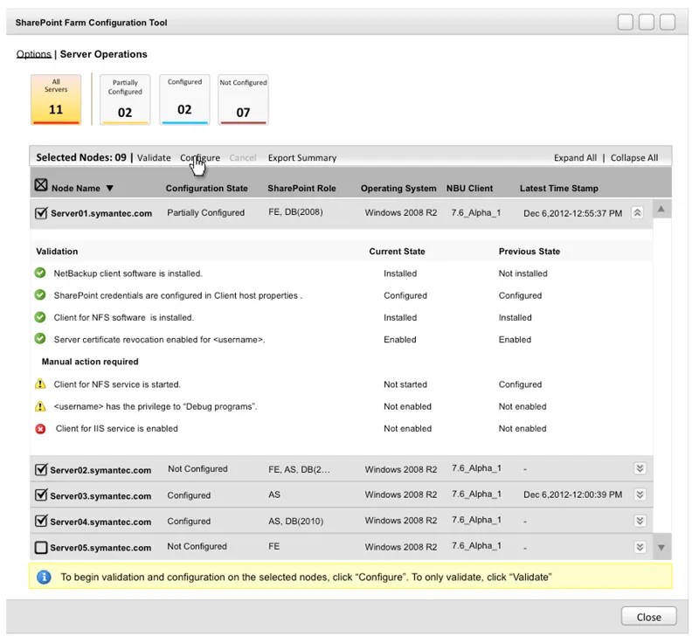
Task: Click Collapse All
Action: [x=634, y=158]
